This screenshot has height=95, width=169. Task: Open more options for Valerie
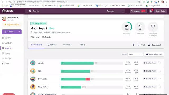pos(160,63)
